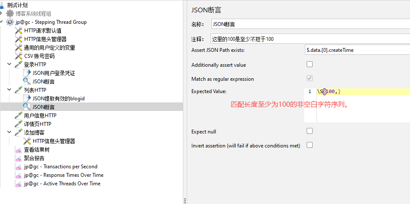Collapse the 添加博客 node
The image size is (410, 204).
[x=9, y=132]
